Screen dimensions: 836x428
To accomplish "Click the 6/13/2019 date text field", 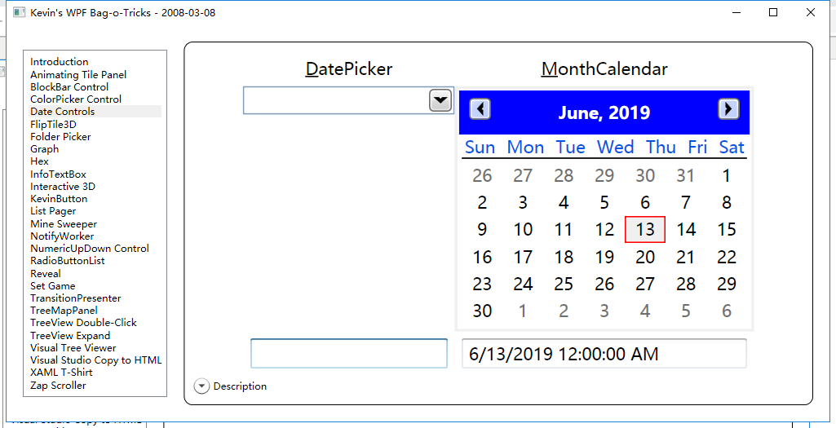I will click(604, 353).
